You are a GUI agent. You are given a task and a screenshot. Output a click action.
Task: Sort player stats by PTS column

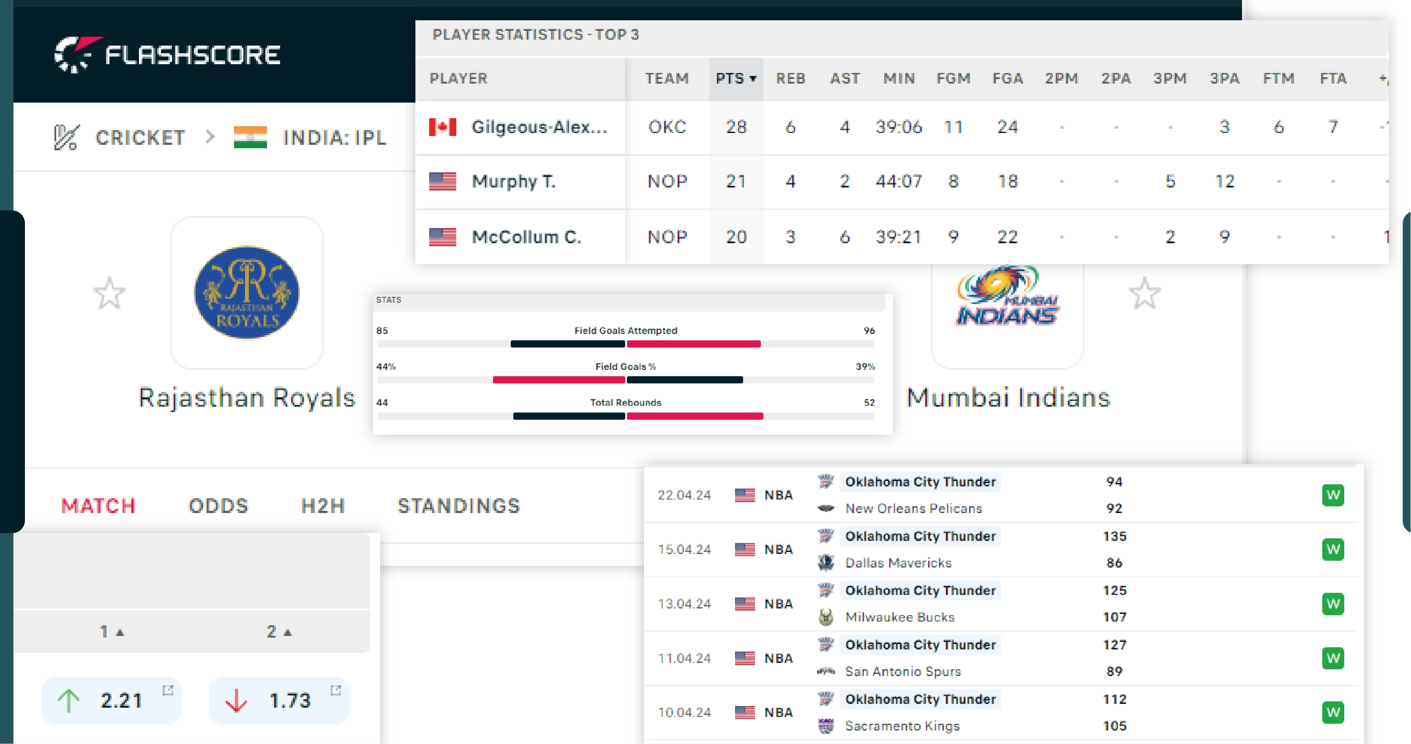pos(736,79)
